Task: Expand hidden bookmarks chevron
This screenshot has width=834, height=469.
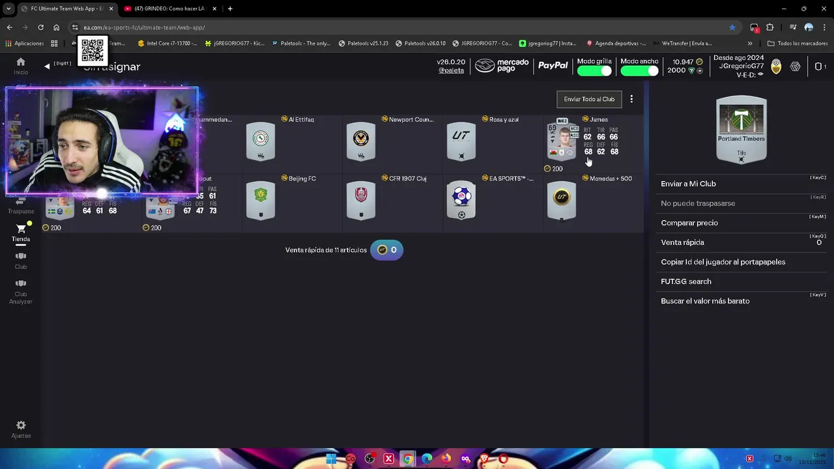Action: 750,44
